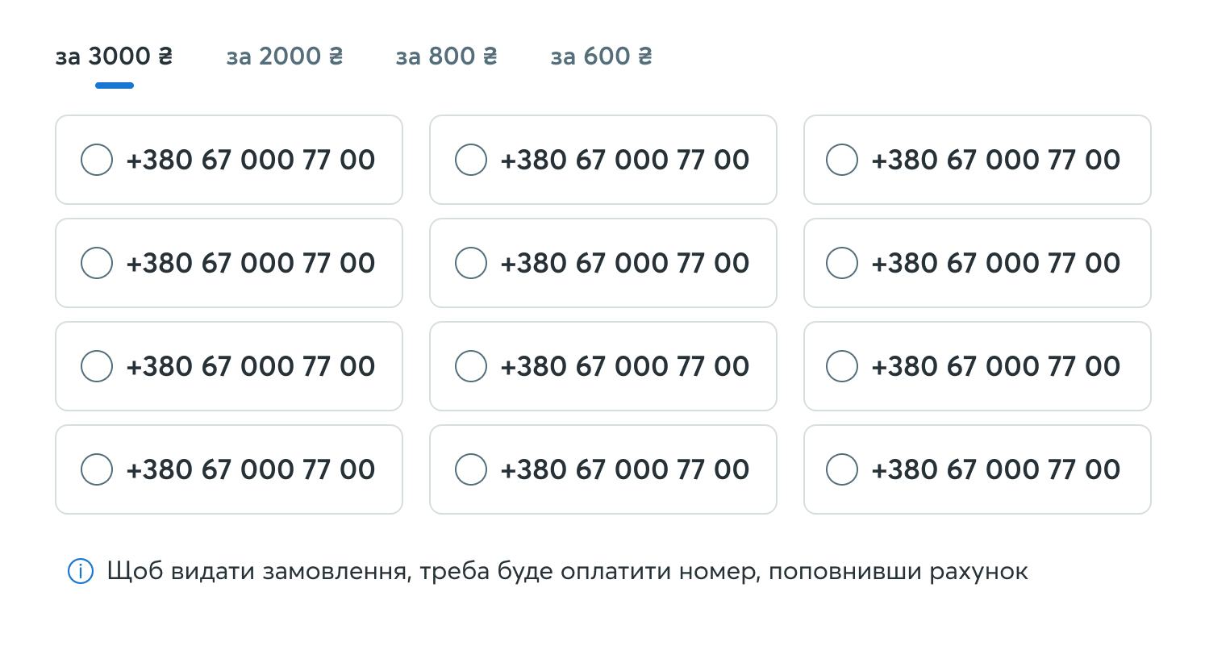Choose radio button in first row, middle column
The width and height of the screenshot is (1205, 663).
(471, 160)
